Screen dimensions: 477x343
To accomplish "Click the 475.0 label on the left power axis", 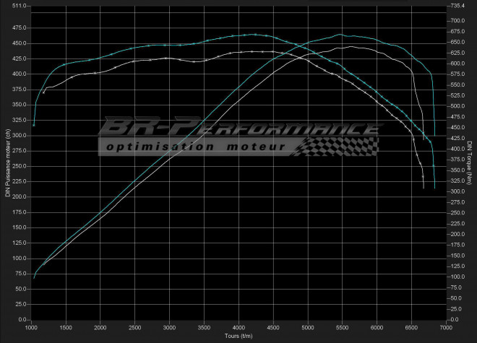I will click(x=20, y=28).
